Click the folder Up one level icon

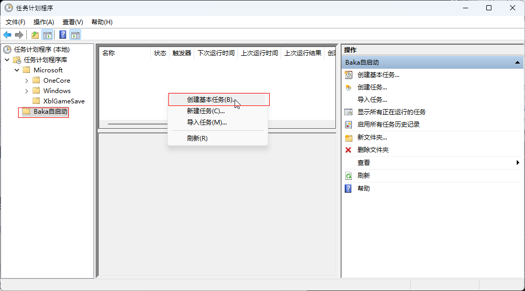point(35,35)
